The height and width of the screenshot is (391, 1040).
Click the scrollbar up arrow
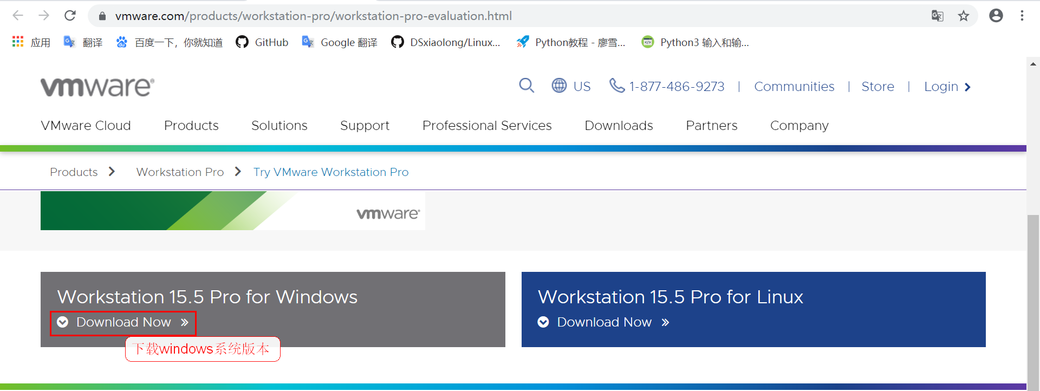click(x=1033, y=63)
